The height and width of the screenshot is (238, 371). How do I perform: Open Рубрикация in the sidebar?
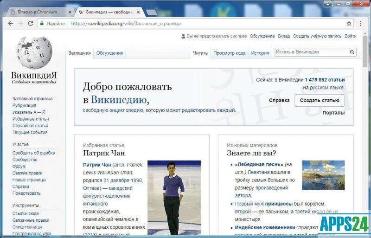click(x=25, y=105)
